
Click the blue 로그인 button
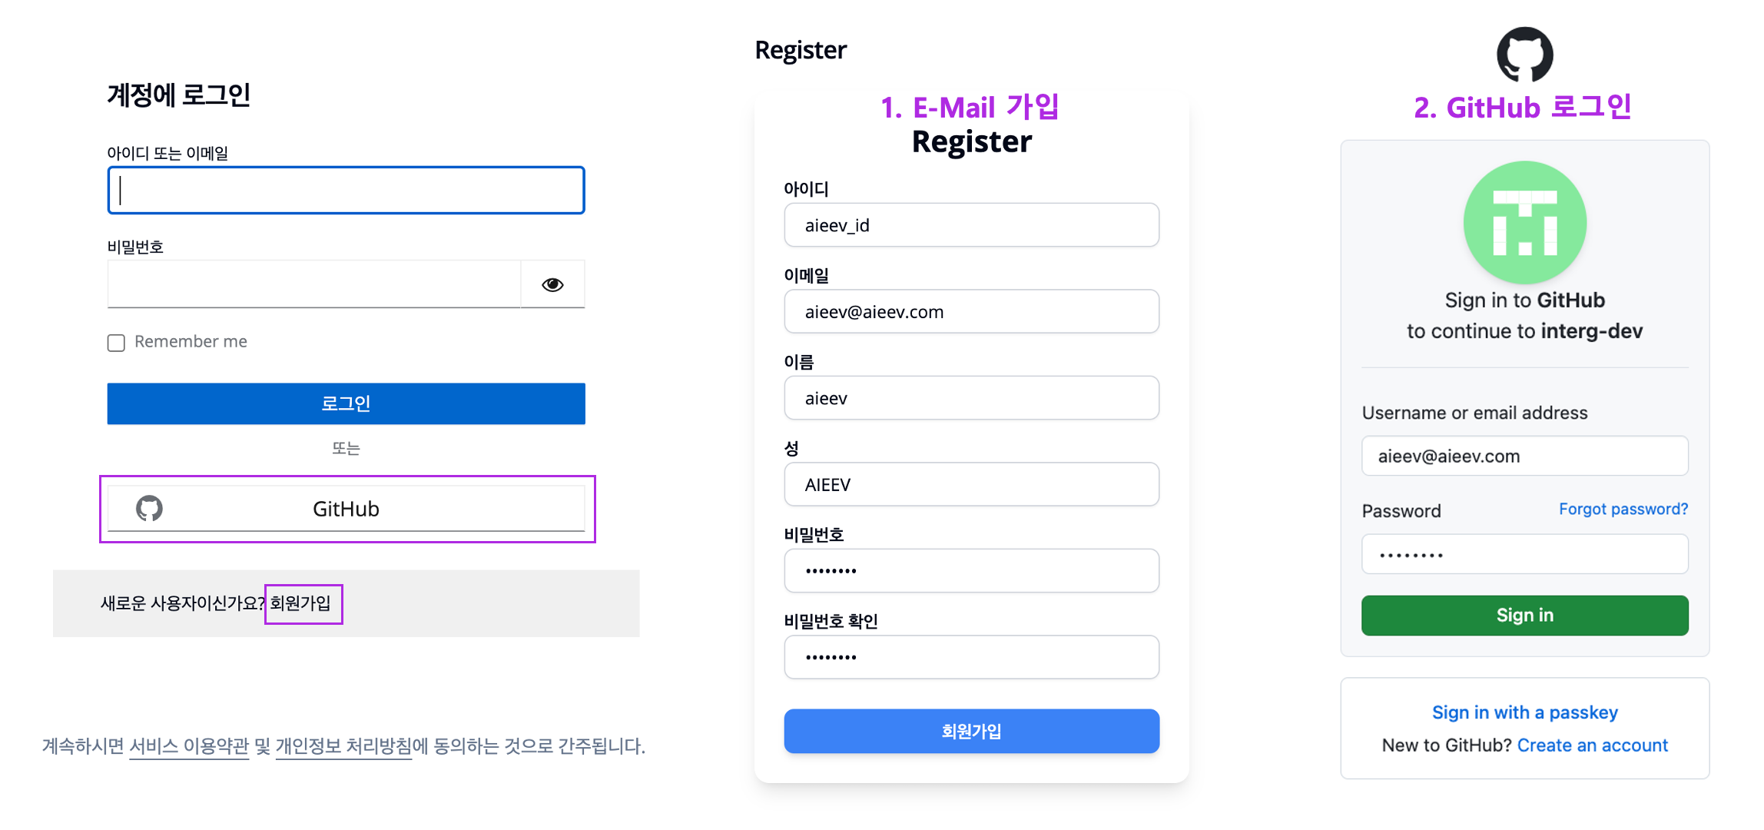point(346,403)
